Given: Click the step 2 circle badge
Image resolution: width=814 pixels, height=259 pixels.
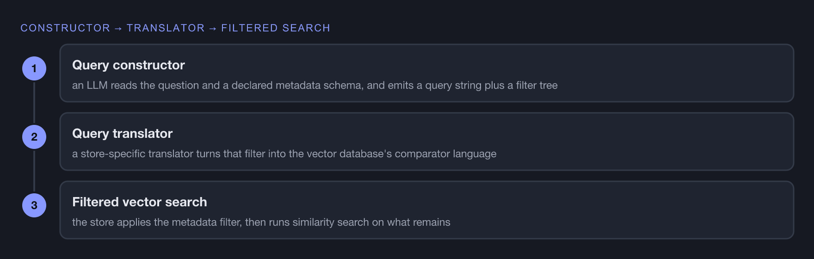Looking at the screenshot, I should pyautogui.click(x=34, y=137).
